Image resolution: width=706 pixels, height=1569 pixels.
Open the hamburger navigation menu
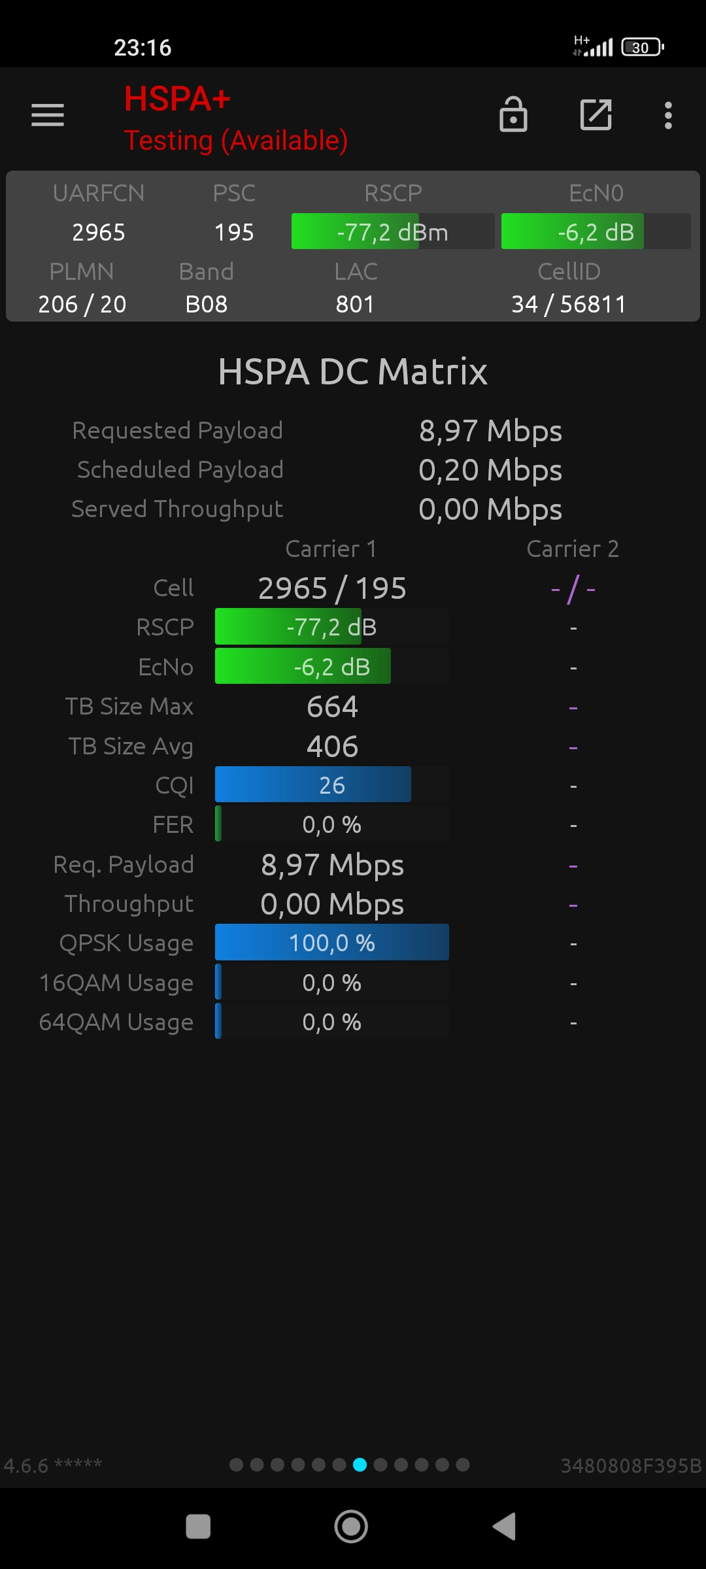48,115
